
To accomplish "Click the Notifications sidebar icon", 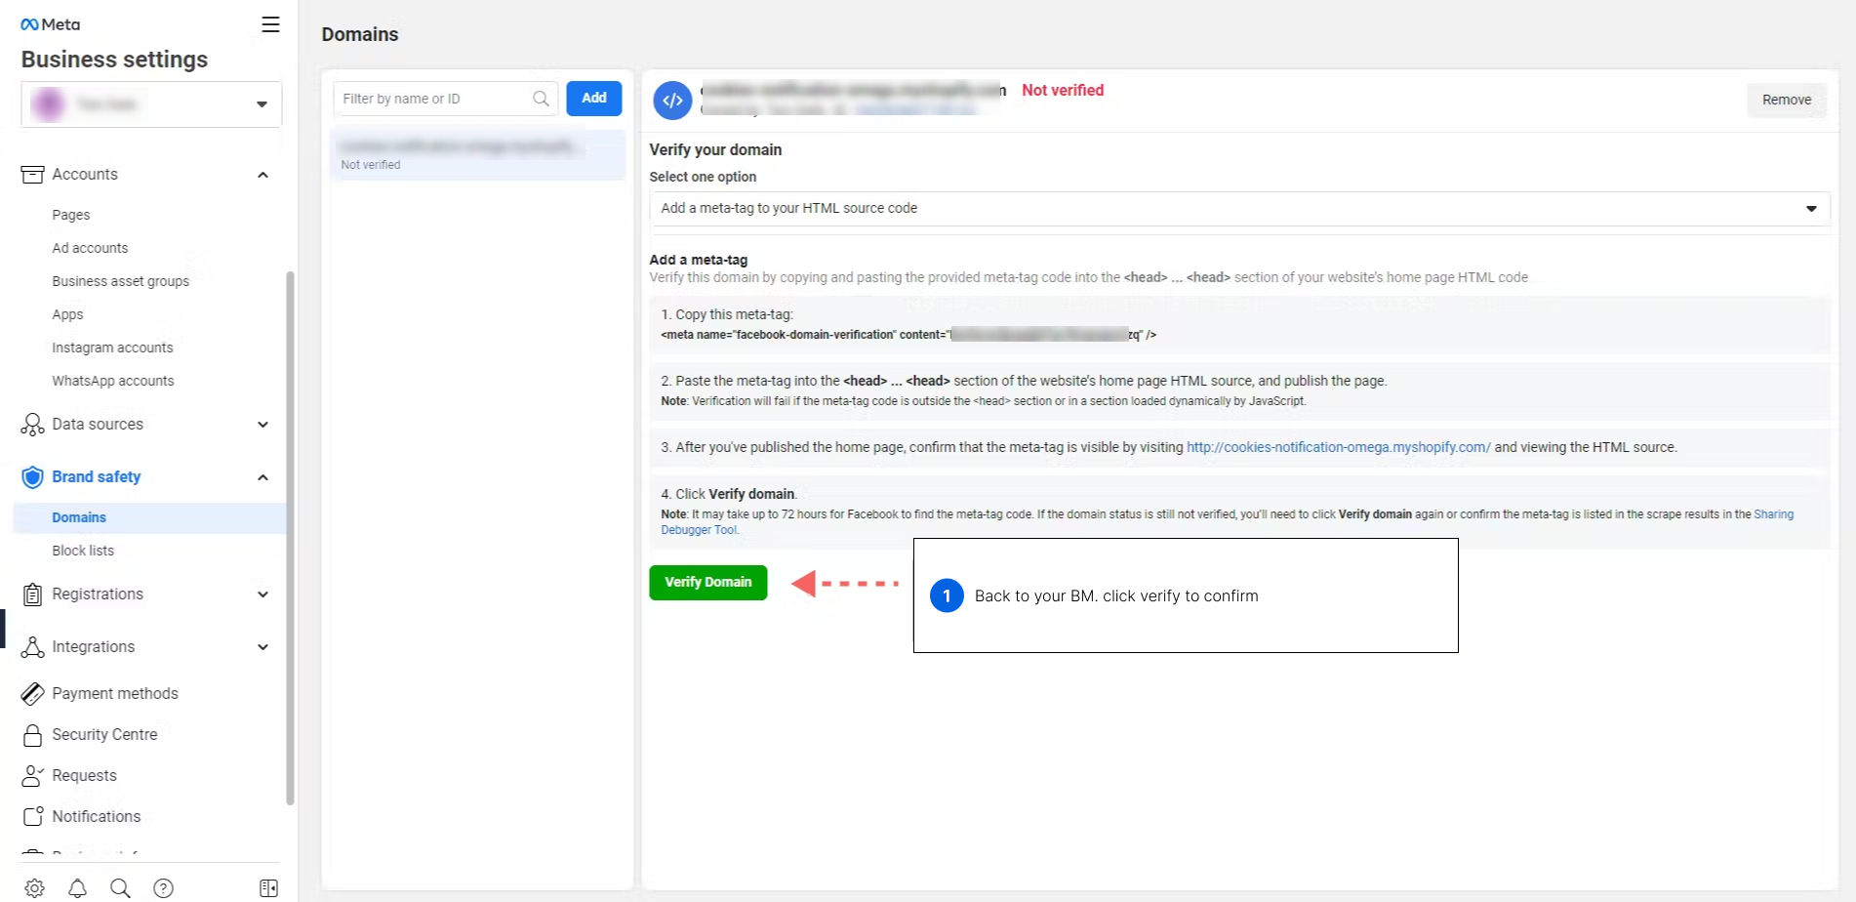I will point(32,817).
